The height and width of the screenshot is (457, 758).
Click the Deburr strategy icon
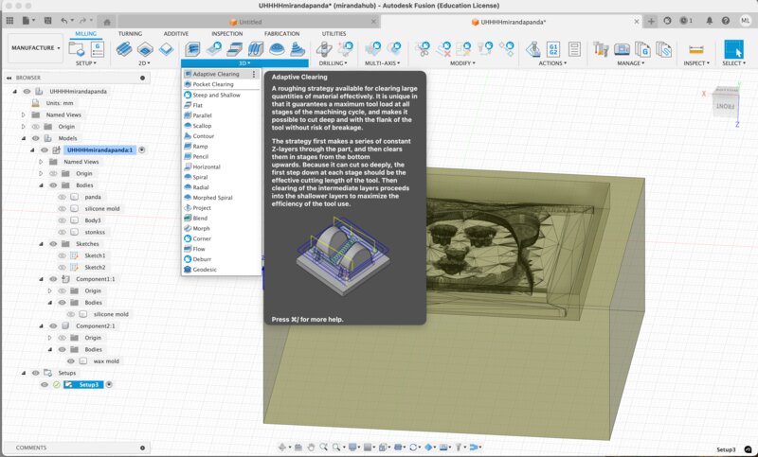pos(187,259)
